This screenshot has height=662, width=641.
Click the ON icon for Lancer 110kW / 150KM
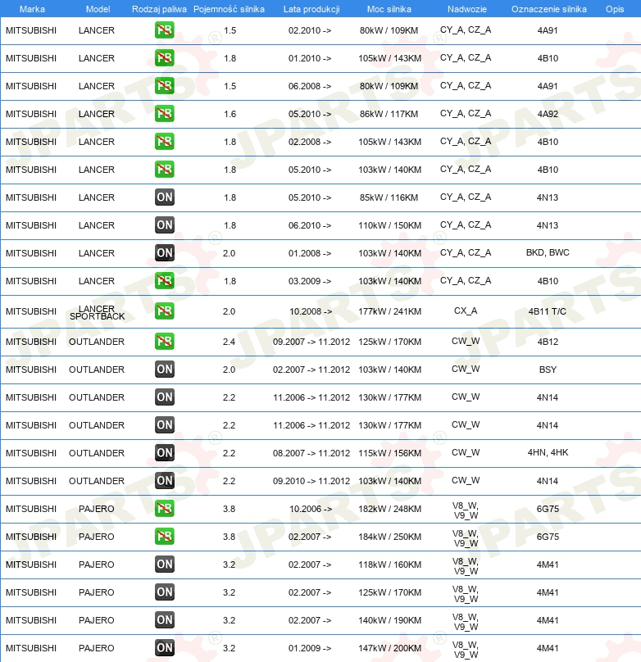pos(165,225)
